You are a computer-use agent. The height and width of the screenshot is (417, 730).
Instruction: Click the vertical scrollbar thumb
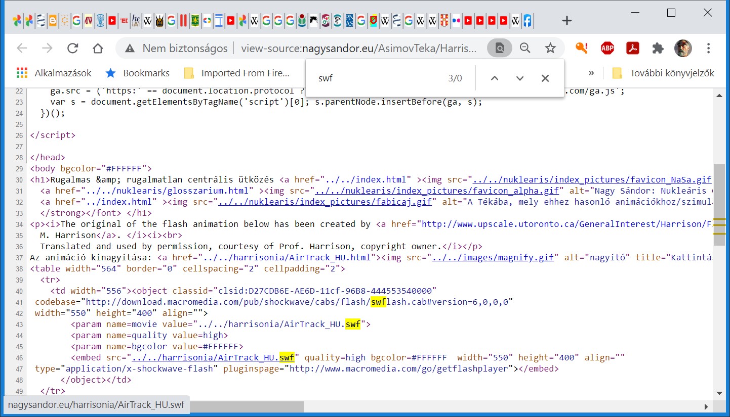[x=719, y=205]
